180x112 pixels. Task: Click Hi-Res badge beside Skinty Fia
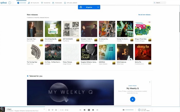pos(150,63)
